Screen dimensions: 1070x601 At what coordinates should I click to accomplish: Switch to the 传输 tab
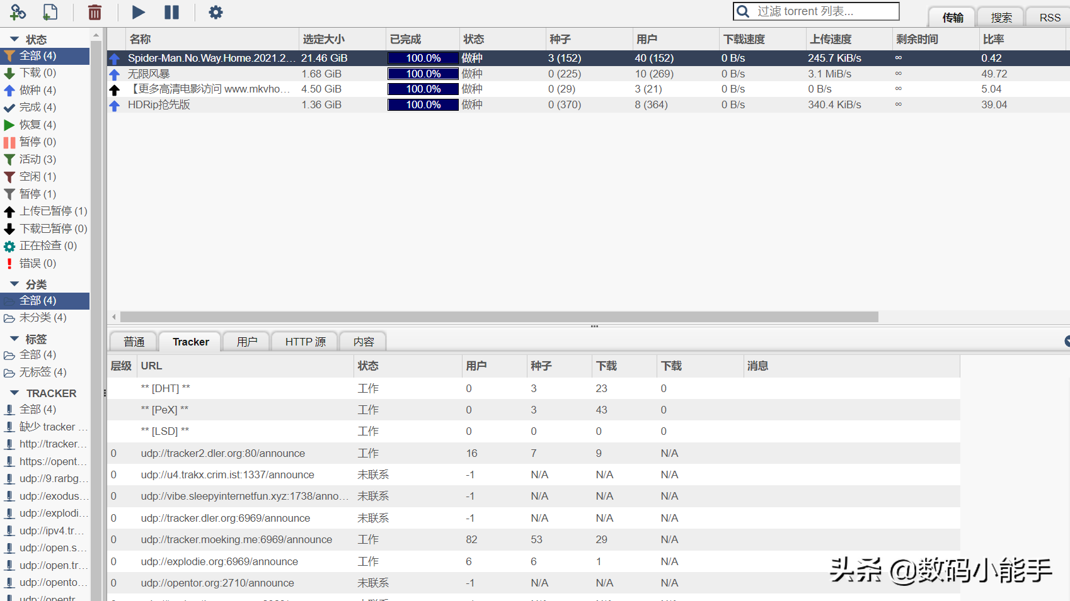[x=952, y=18]
